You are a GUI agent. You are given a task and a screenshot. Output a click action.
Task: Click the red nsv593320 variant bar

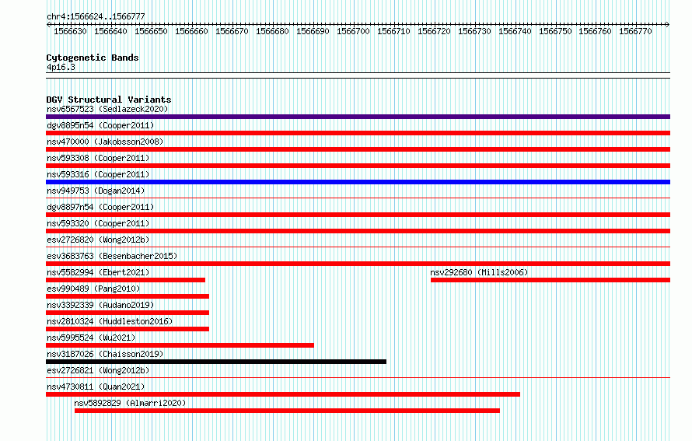[x=358, y=231]
